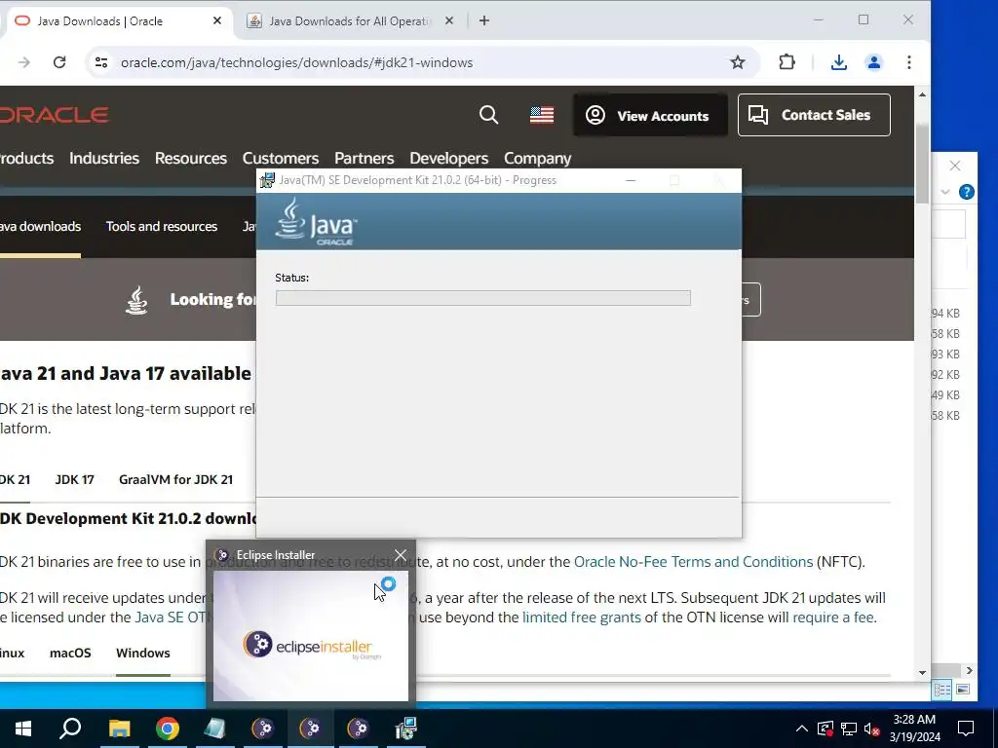
Task: Open the Developers menu on Oracle site
Action: tap(448, 158)
